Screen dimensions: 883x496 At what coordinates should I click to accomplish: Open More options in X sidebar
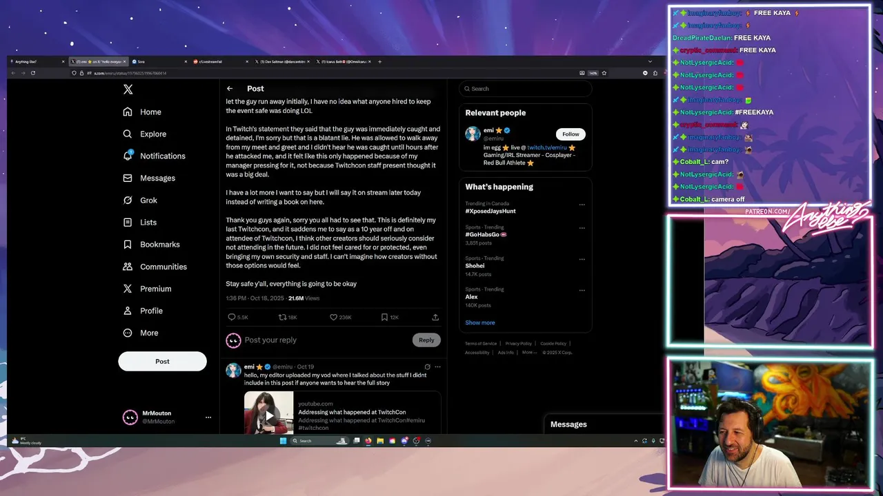pyautogui.click(x=141, y=332)
